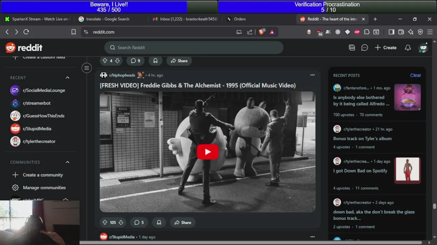
Task: Open 'Bonus track on Tyler's album' post
Action: pos(362,138)
